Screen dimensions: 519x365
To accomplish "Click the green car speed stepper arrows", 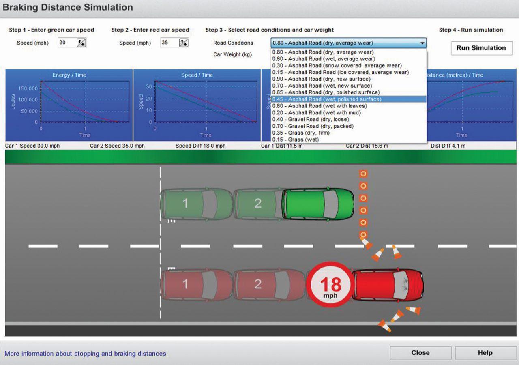I will (x=81, y=43).
